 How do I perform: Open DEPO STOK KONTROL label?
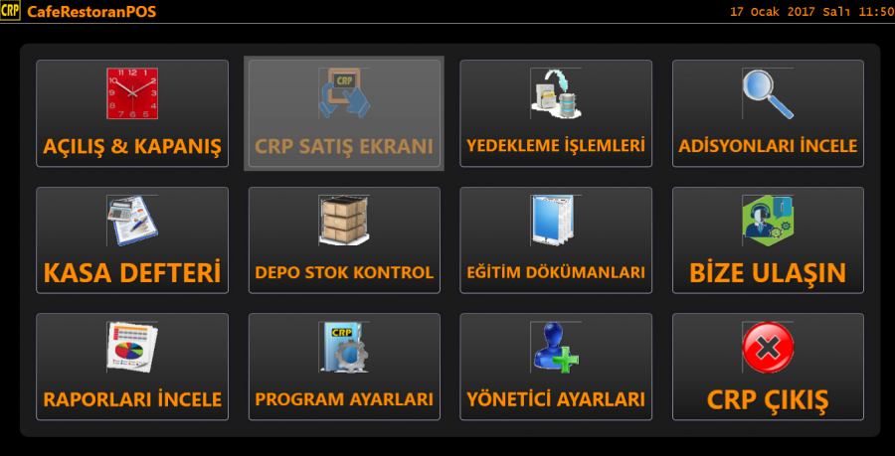click(344, 273)
